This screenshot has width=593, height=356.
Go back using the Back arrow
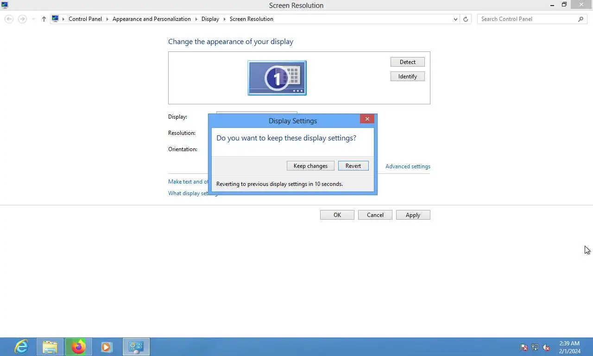click(x=9, y=19)
